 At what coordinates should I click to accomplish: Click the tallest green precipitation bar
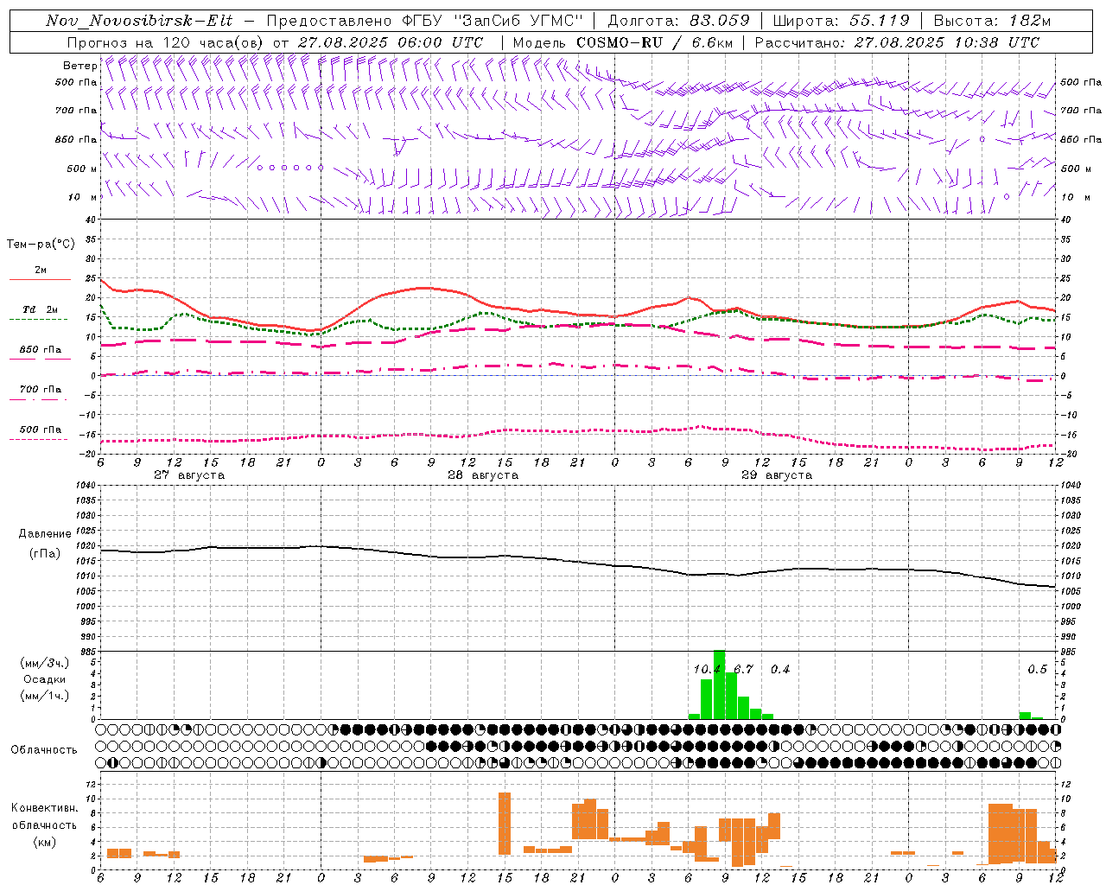point(719,684)
